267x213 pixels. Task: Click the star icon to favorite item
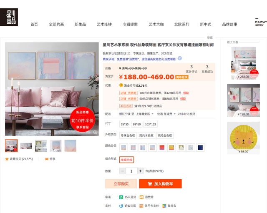pyautogui.click(x=7, y=159)
